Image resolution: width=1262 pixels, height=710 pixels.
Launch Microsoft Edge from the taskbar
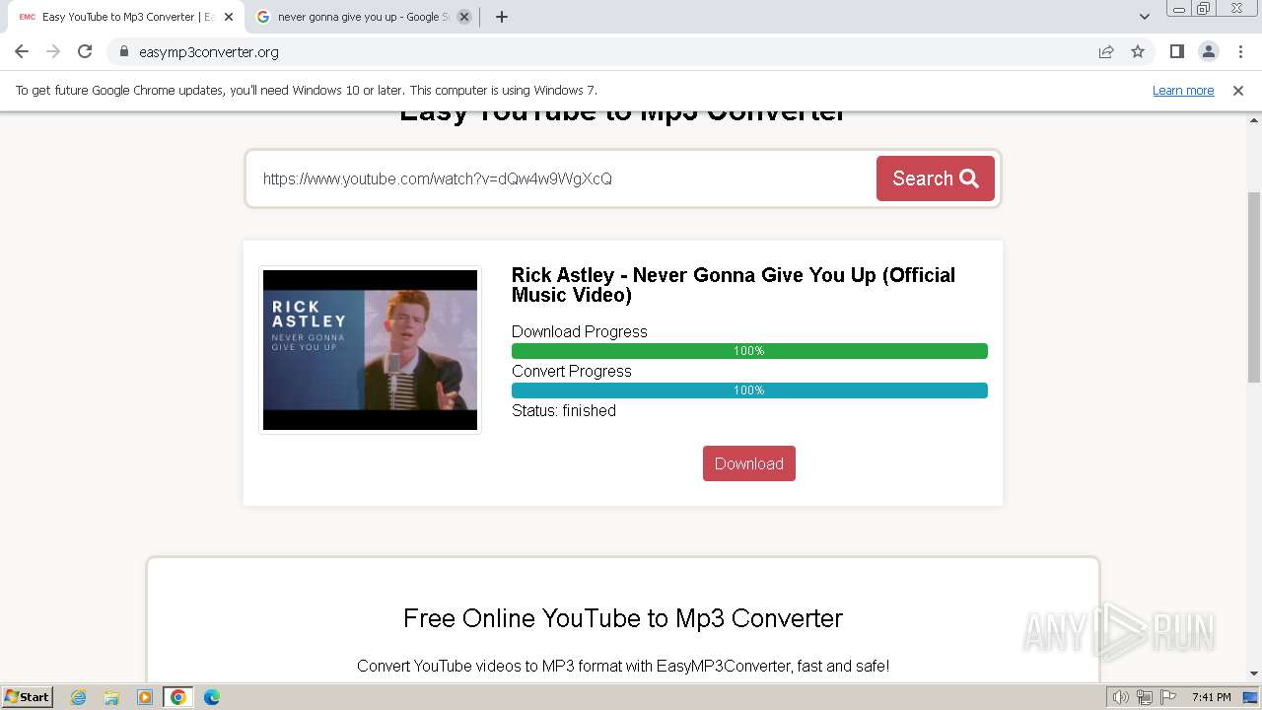[212, 697]
